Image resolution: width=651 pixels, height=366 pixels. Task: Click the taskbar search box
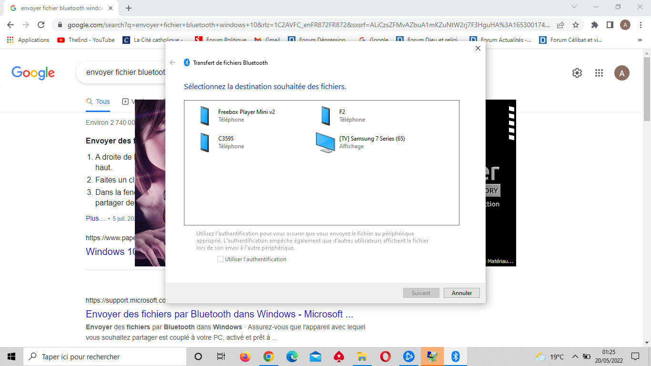pyautogui.click(x=105, y=356)
